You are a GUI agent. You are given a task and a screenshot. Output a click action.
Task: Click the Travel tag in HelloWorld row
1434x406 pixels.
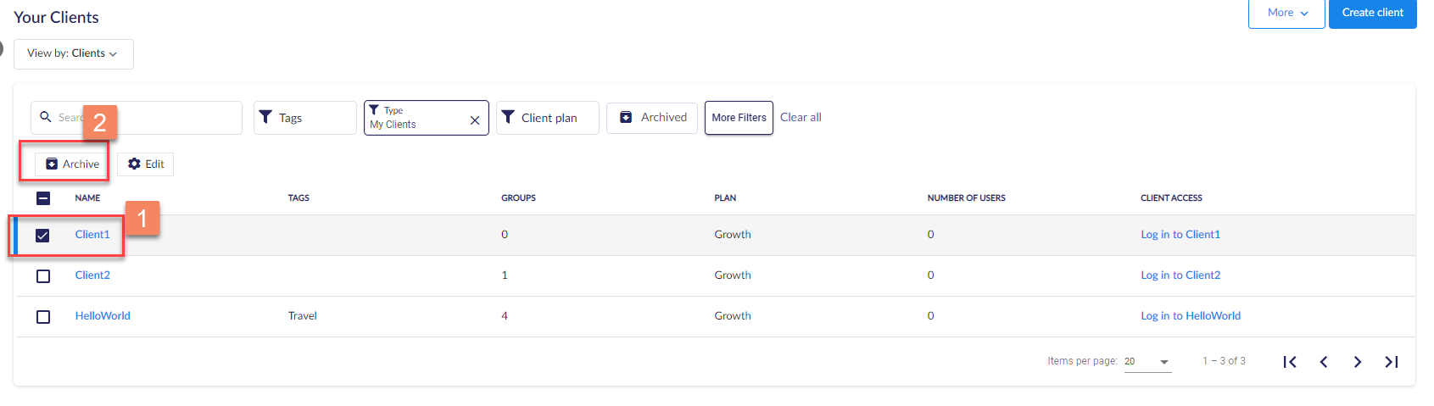(x=302, y=316)
